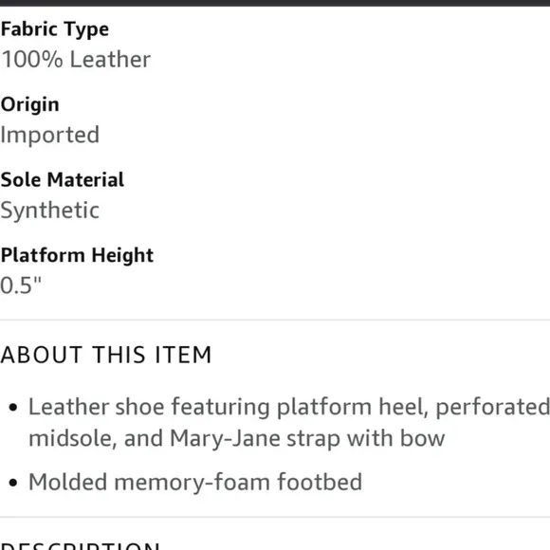Click the word perforated in first bullet
Screen dimensions: 550x550
(x=493, y=407)
